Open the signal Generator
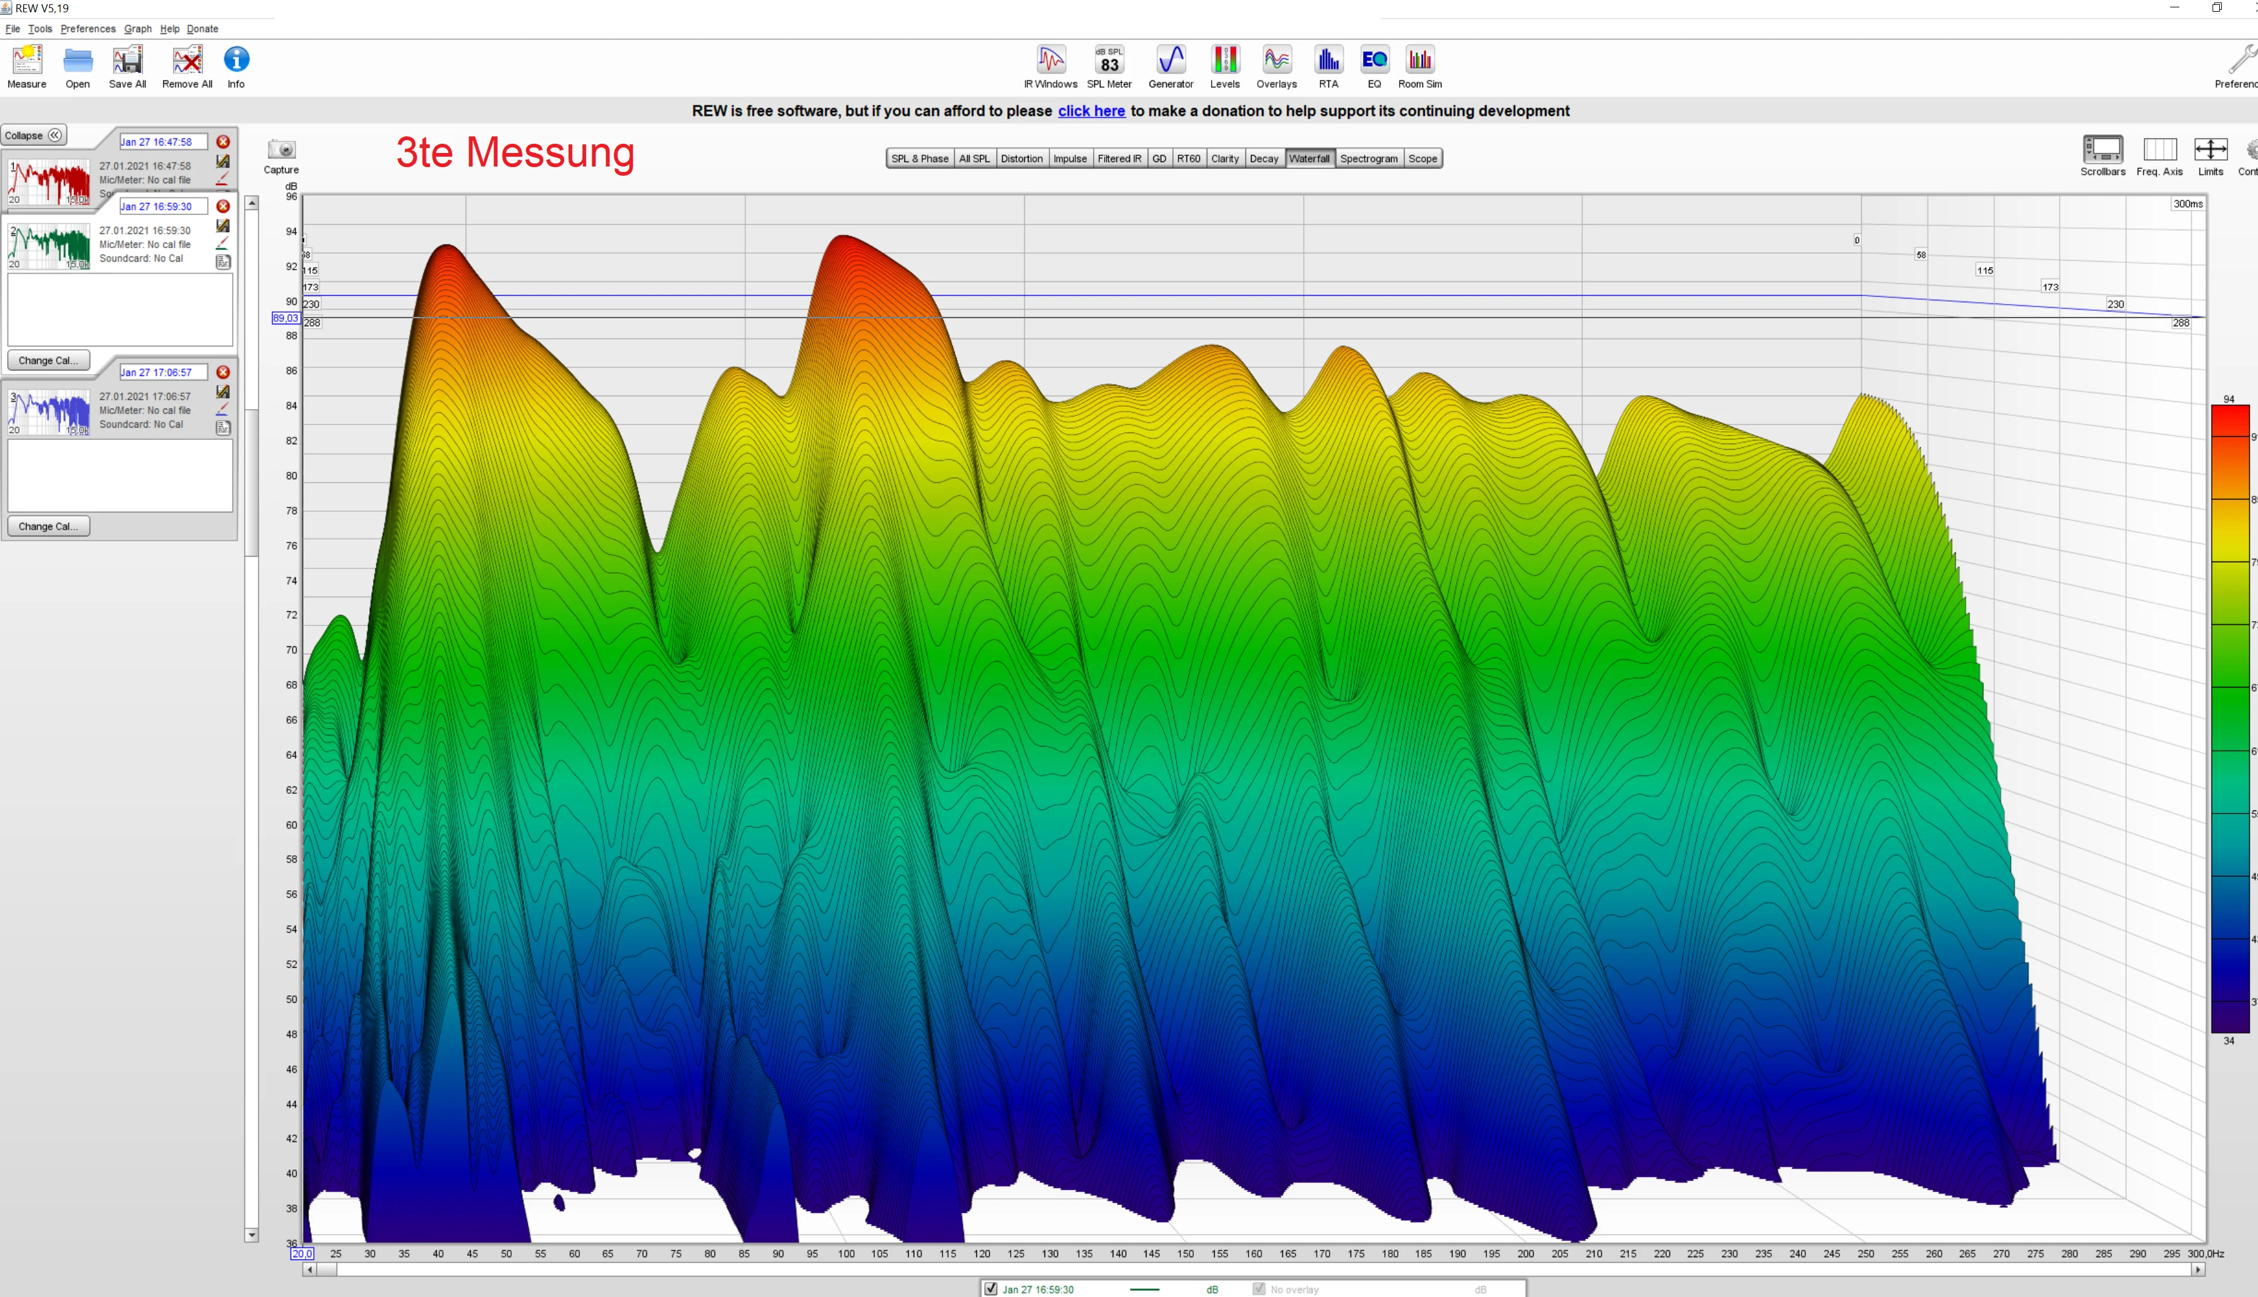2258x1297 pixels. pos(1170,67)
